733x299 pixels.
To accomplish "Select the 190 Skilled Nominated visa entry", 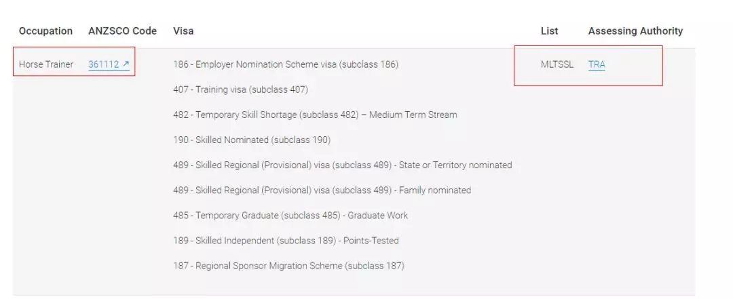I will (252, 140).
